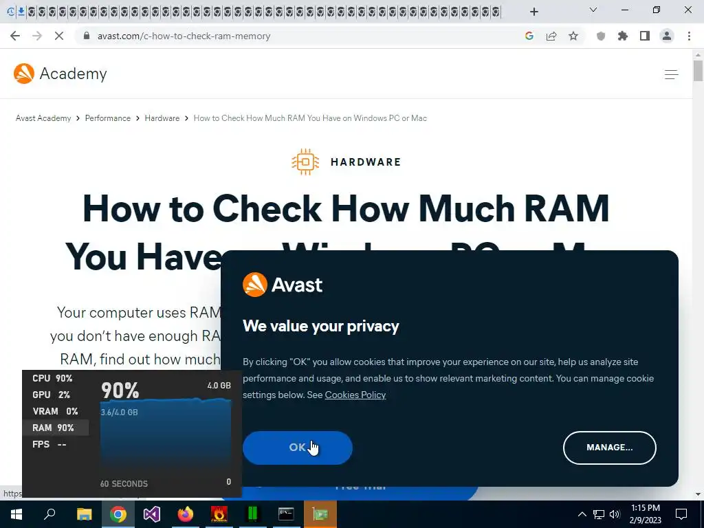Click the Avast logo in privacy dialog
The height and width of the screenshot is (528, 704).
[x=283, y=285]
